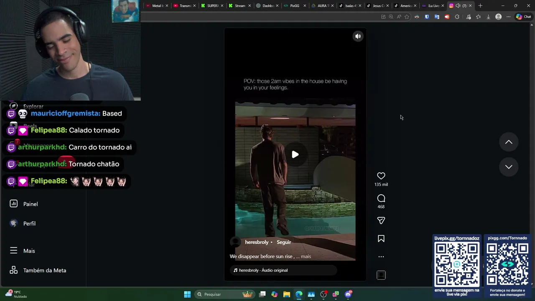Click the Também da Meta grid icon

(x=13, y=270)
